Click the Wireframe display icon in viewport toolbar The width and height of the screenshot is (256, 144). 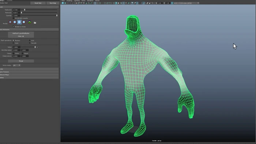(x=114, y=3)
